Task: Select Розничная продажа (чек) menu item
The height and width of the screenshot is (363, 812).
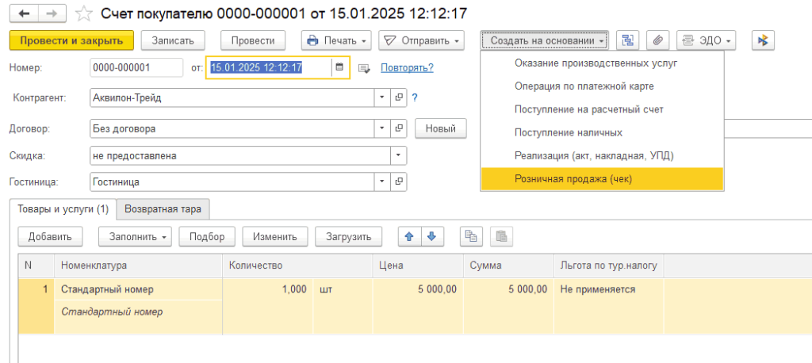Action: click(601, 179)
